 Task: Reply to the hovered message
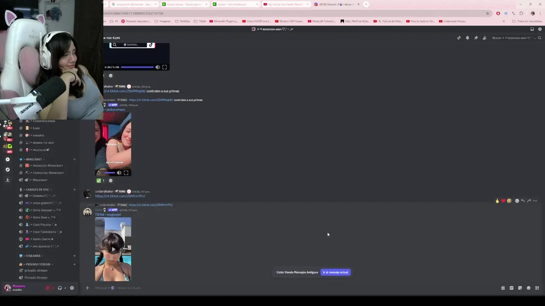[x=523, y=201]
